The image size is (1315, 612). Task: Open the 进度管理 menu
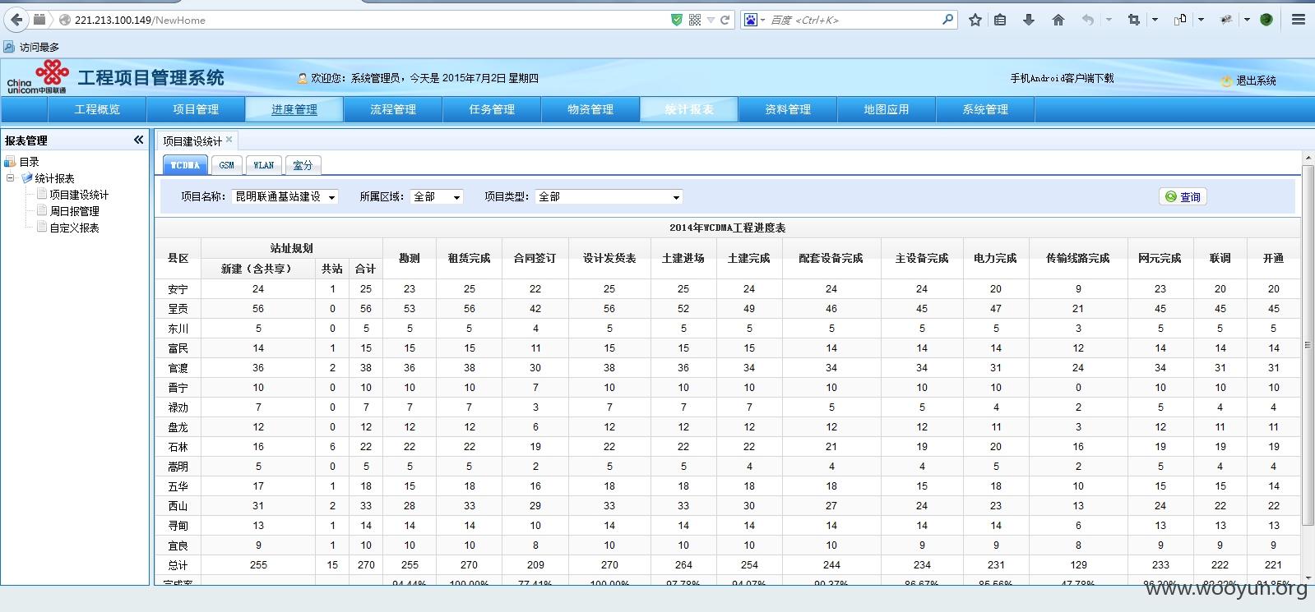pyautogui.click(x=294, y=109)
